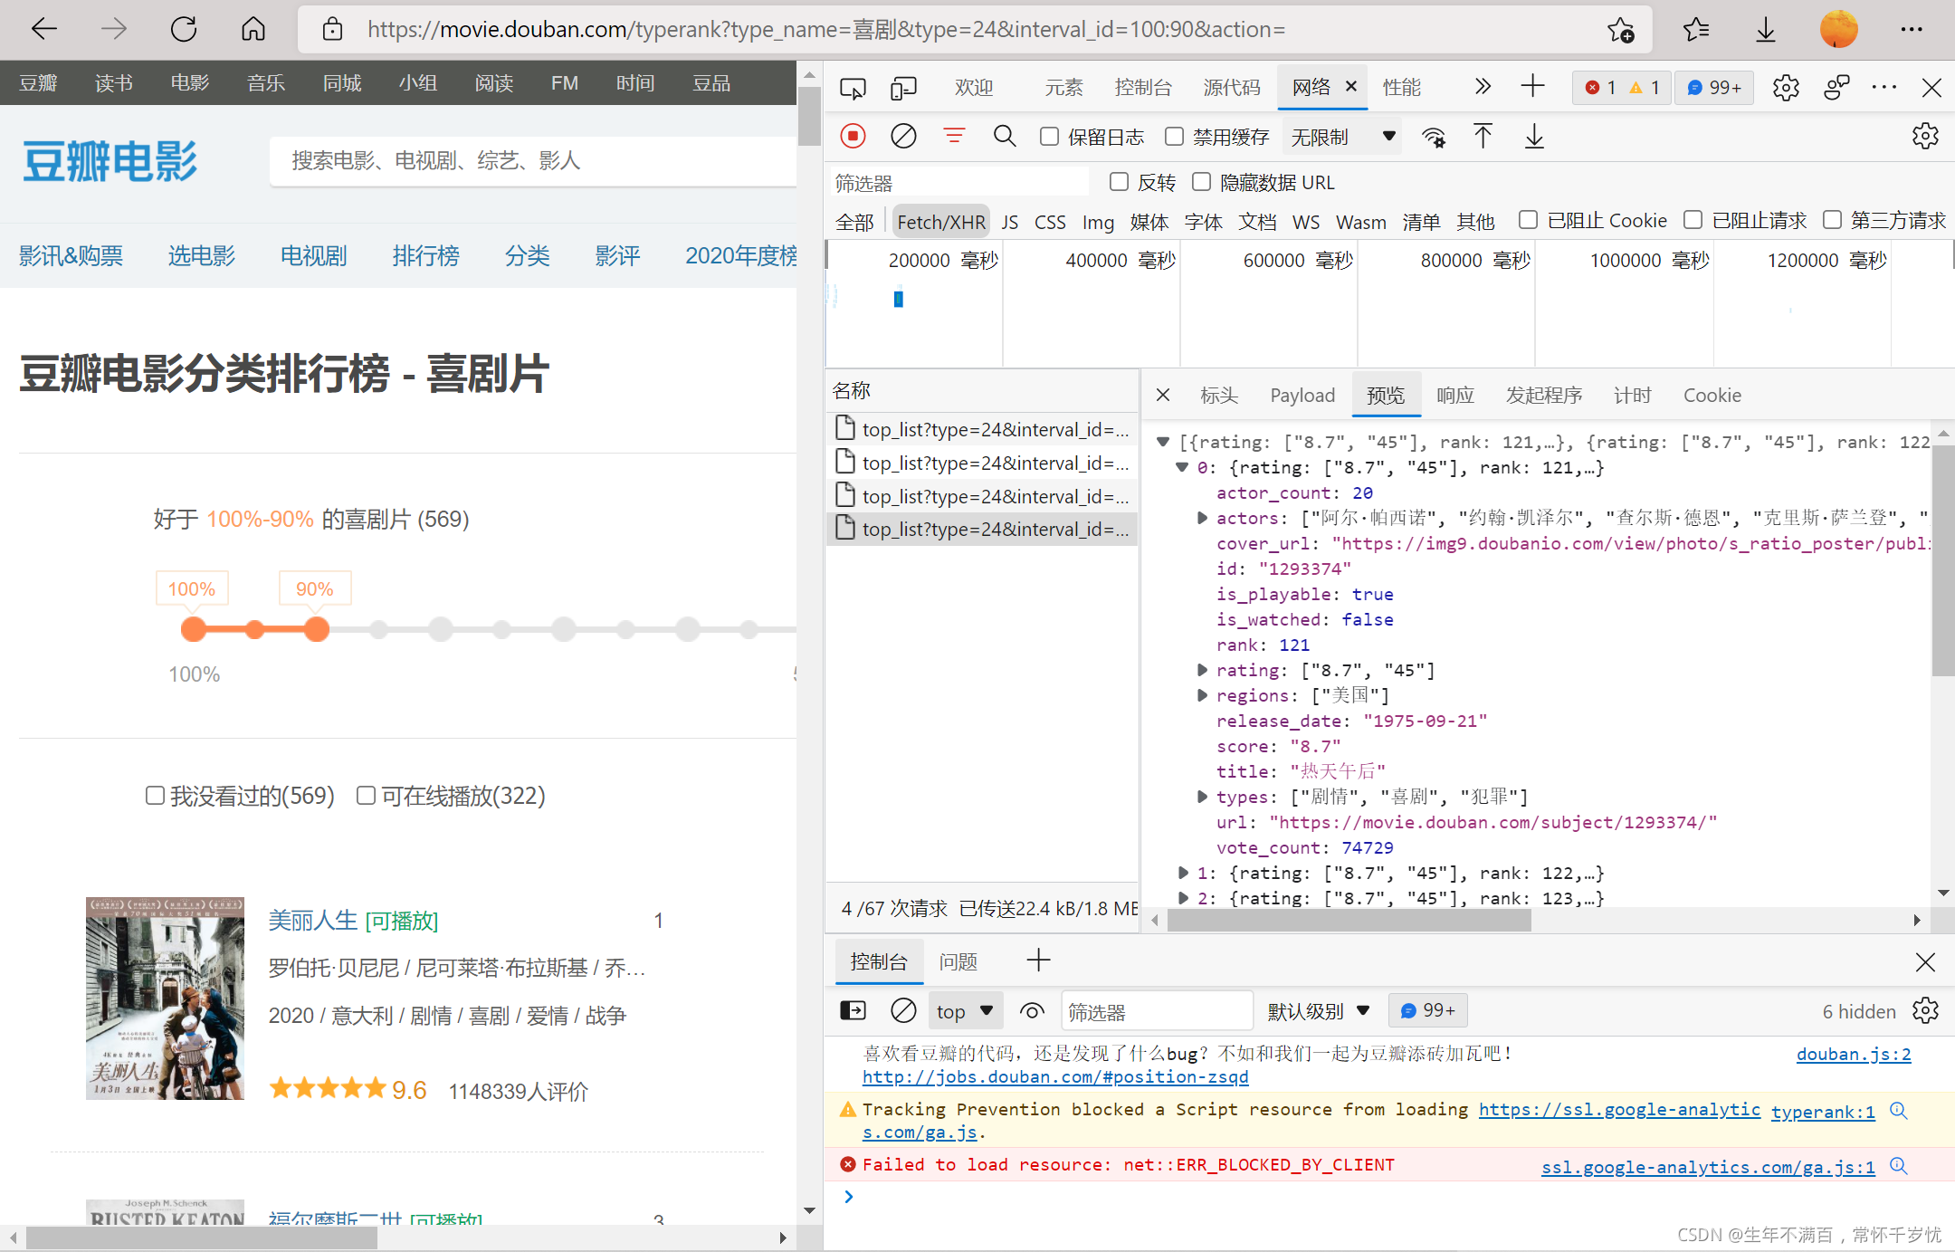The height and width of the screenshot is (1252, 1955).
Task: Go to 排行榜 in Douban navigation
Action: pyautogui.click(x=425, y=256)
